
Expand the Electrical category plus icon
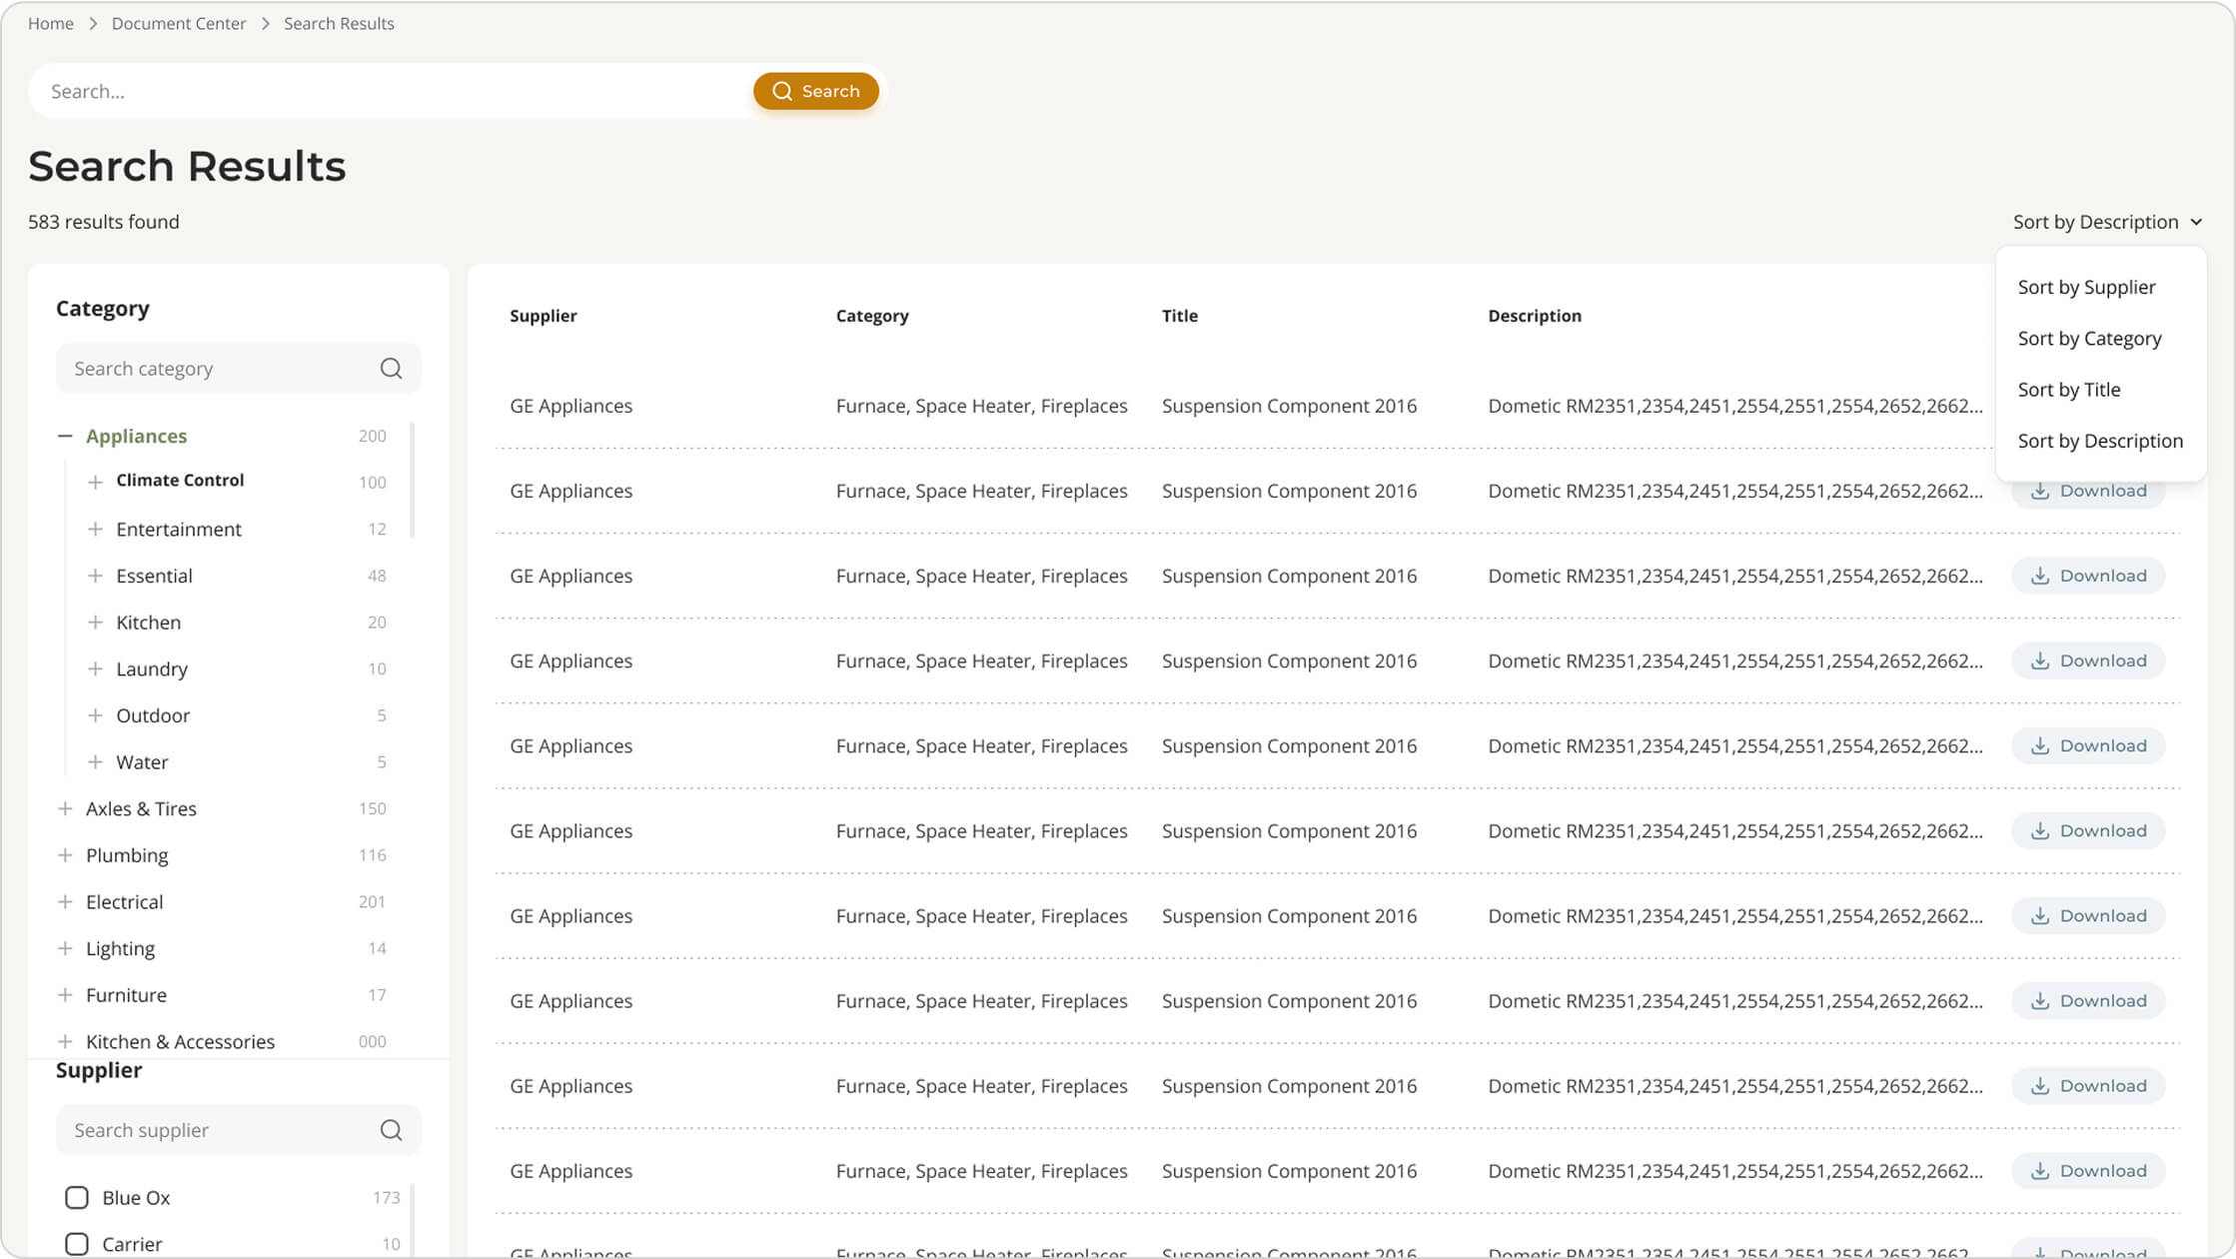pyautogui.click(x=65, y=901)
